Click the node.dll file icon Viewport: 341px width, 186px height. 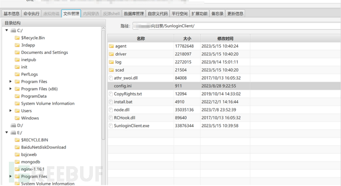pos(111,110)
